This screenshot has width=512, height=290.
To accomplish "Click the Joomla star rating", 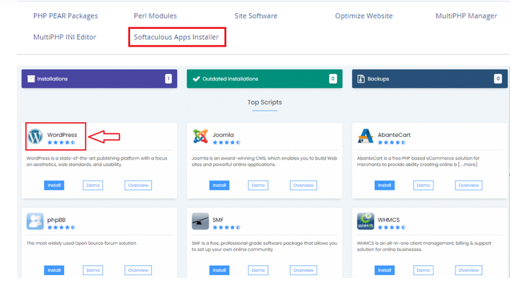I will (226, 143).
